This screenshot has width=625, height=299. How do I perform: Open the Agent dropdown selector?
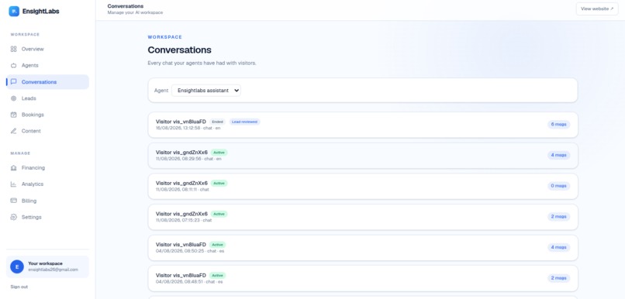pos(206,91)
